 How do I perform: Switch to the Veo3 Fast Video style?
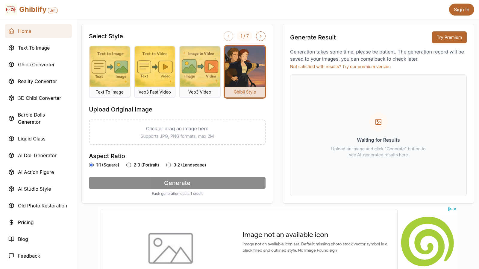point(154,72)
